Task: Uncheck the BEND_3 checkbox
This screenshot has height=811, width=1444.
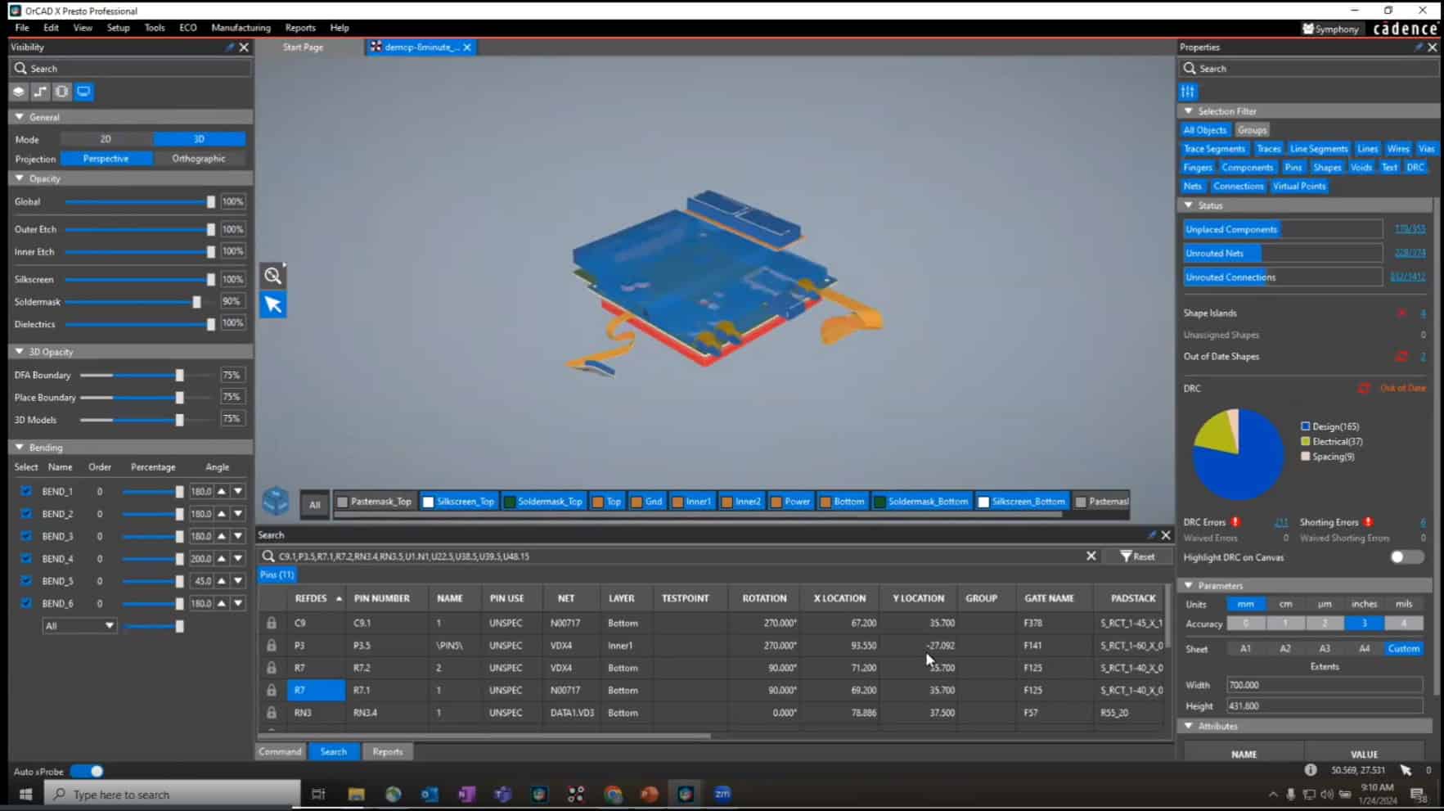Action: (26, 536)
